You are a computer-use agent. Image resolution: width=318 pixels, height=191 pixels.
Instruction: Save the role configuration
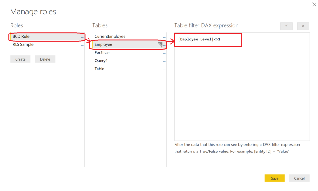pyautogui.click(x=275, y=178)
